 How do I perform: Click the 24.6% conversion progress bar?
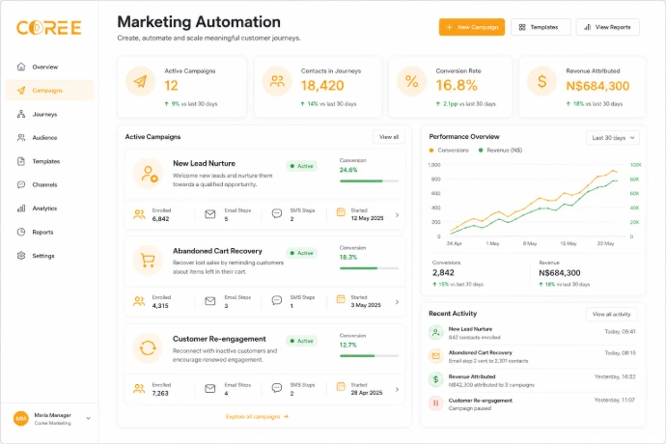pyautogui.click(x=369, y=181)
